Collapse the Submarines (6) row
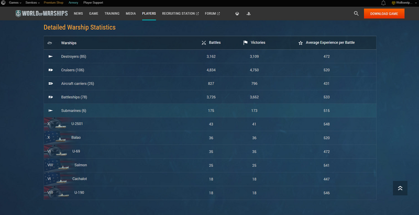The height and width of the screenshot is (215, 419). [73, 110]
